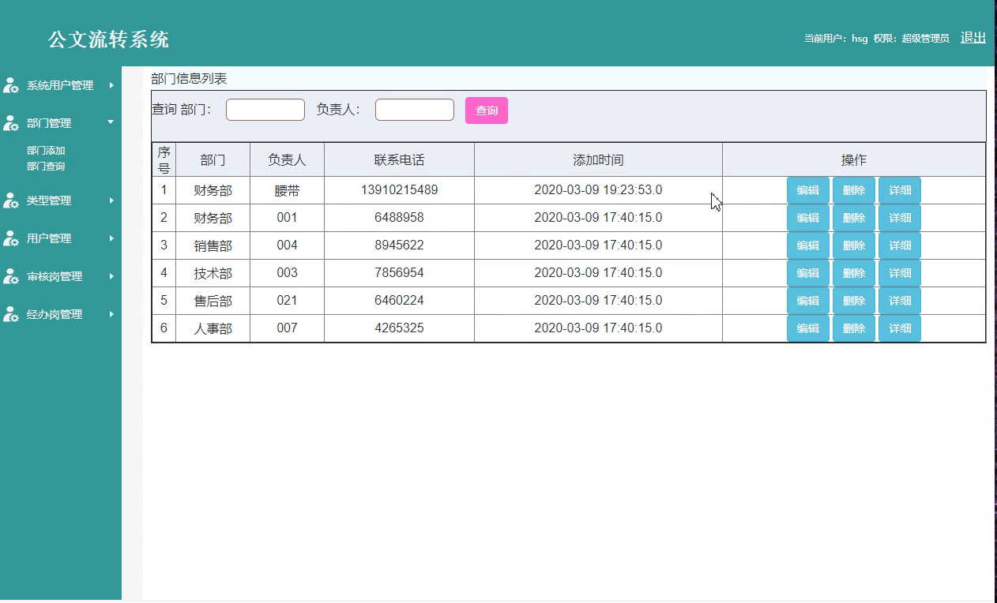
Task: Click the 公文流转系统 title
Action: 108,39
